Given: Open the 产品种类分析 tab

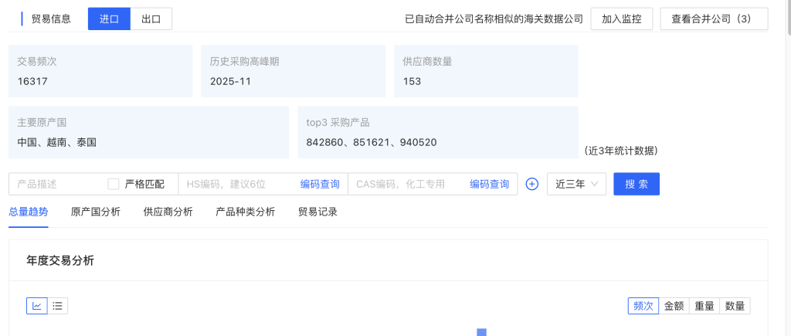Looking at the screenshot, I should tap(245, 212).
